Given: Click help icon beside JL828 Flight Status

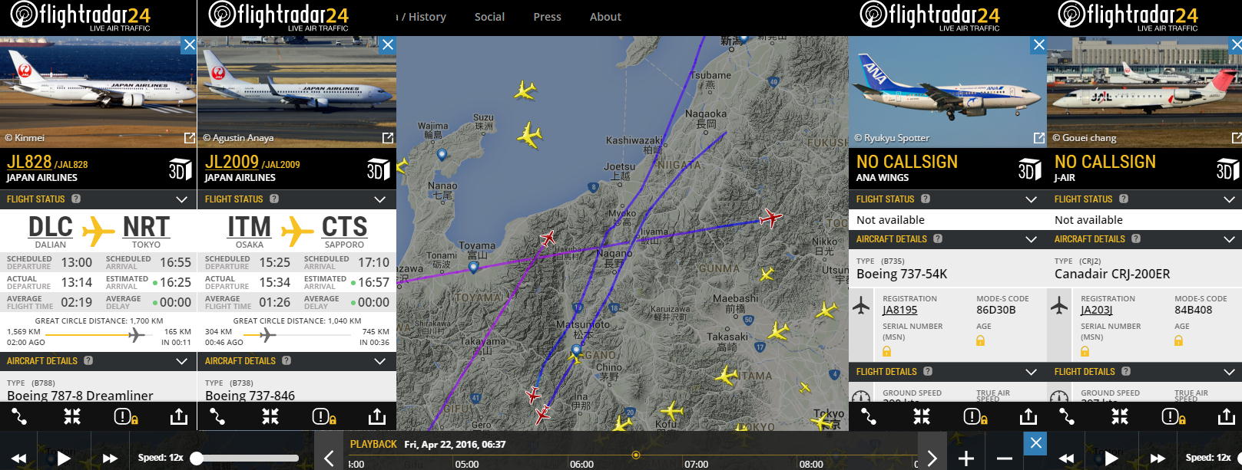Looking at the screenshot, I should coord(76,199).
